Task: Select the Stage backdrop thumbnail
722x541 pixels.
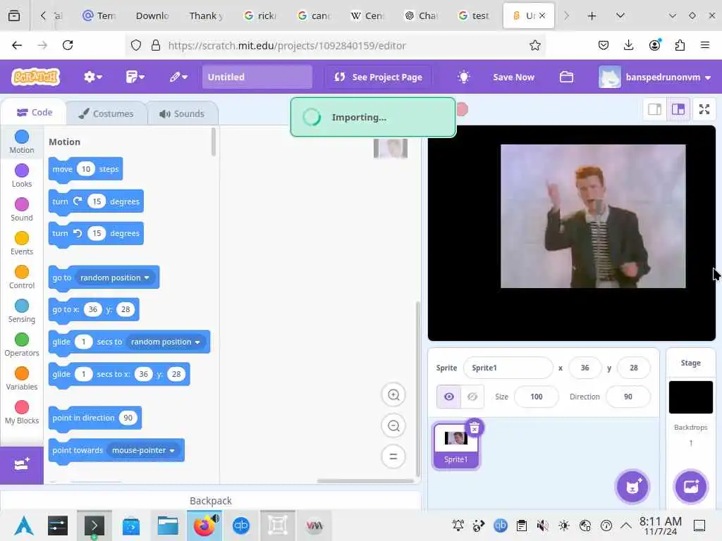Action: coord(691,397)
